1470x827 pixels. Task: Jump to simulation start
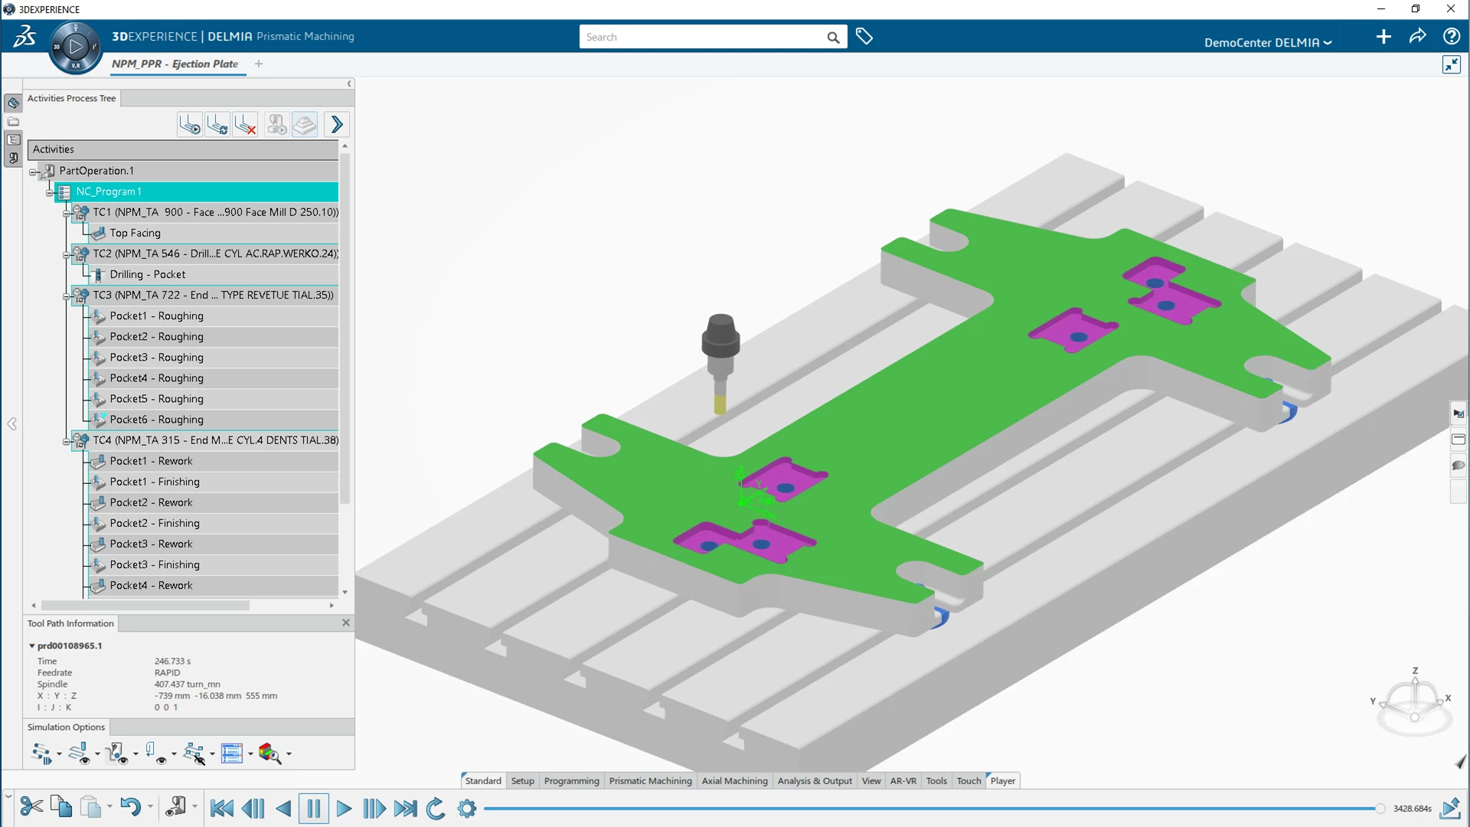[x=222, y=809]
